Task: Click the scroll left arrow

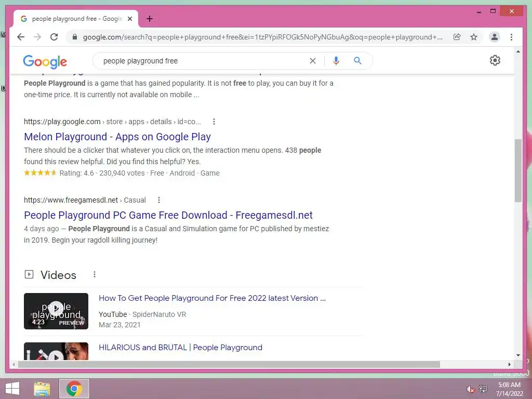Action: point(14,364)
